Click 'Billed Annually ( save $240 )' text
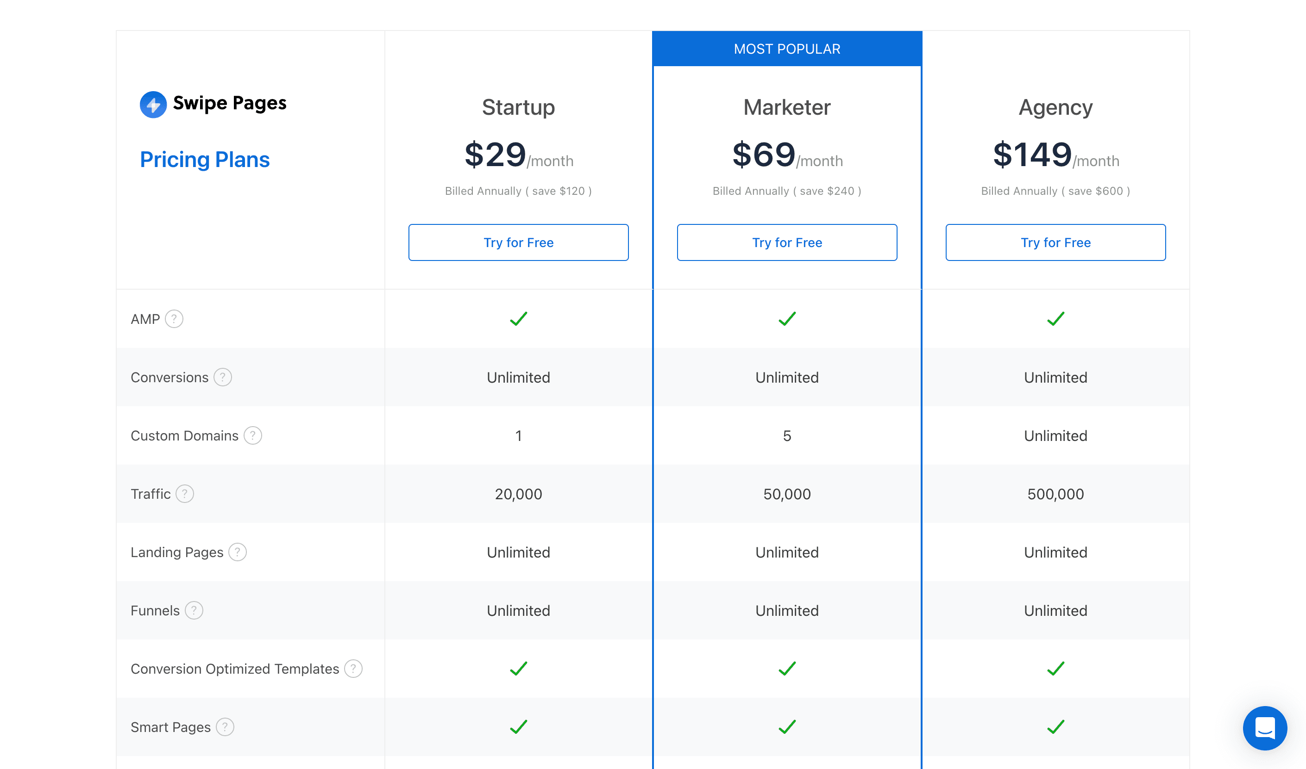 tap(787, 191)
